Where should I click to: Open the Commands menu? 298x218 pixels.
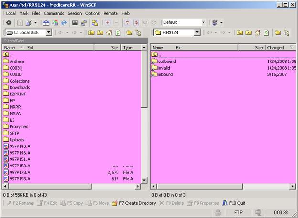[x=53, y=13]
